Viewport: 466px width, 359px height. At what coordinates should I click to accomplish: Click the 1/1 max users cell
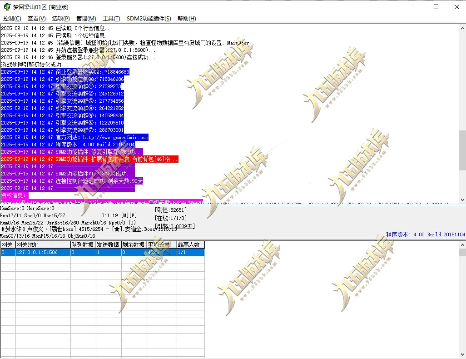[190, 252]
